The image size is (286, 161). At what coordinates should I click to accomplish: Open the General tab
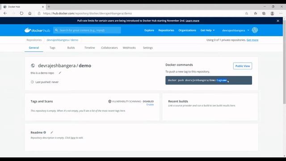click(x=34, y=48)
